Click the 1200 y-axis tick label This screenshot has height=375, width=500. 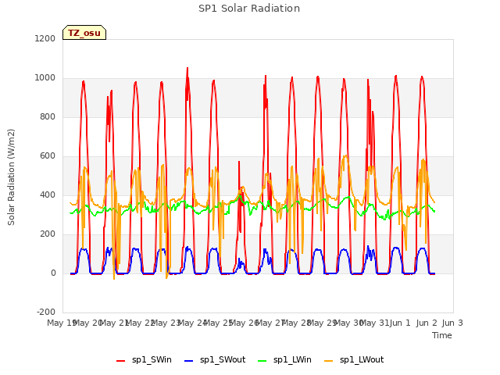45,38
